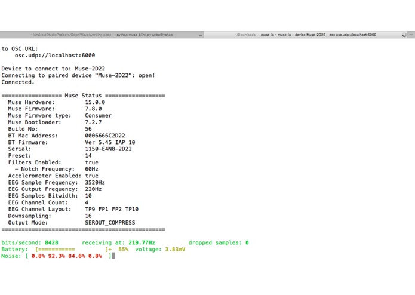Screen dimensions: 415x295
Task: Click the voltage value 3.83mV
Action: [x=175, y=250]
